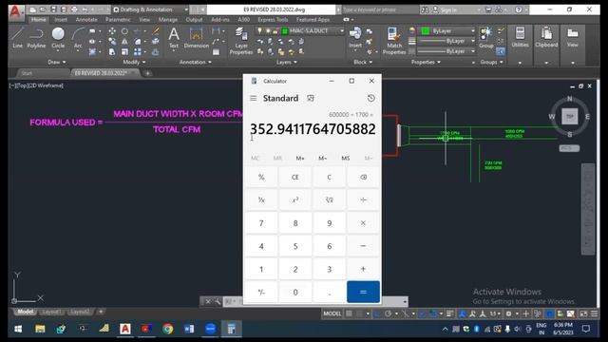Expand the Layers panel dropdown

coord(287,62)
